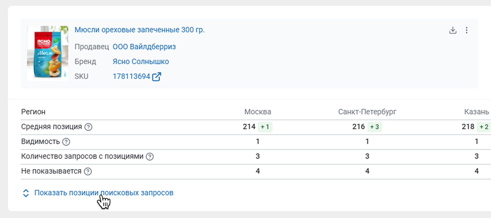
Task: Click SKU number 178113694
Action: coord(131,76)
